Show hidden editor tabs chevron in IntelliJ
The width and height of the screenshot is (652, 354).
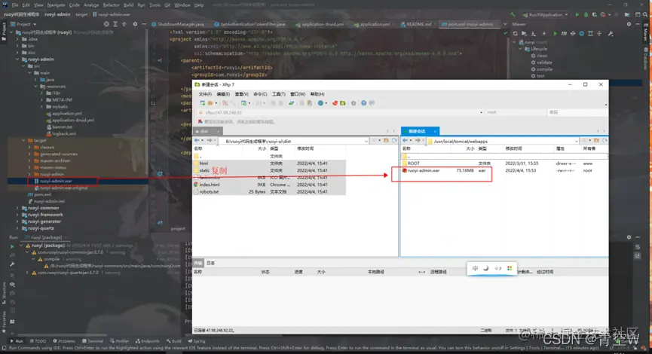[x=505, y=24]
